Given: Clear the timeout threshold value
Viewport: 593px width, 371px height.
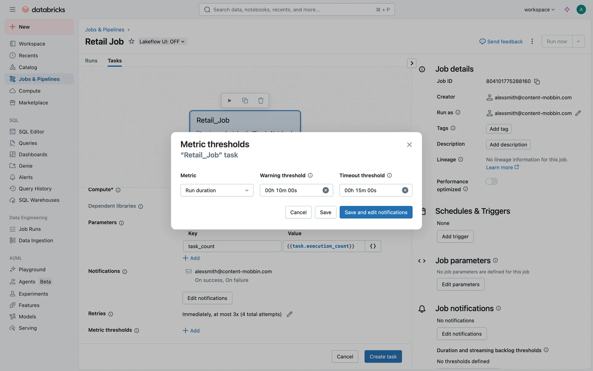Looking at the screenshot, I should [x=405, y=190].
